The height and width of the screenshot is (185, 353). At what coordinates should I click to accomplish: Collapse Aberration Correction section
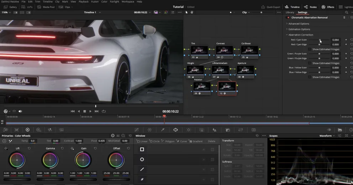tap(299, 35)
